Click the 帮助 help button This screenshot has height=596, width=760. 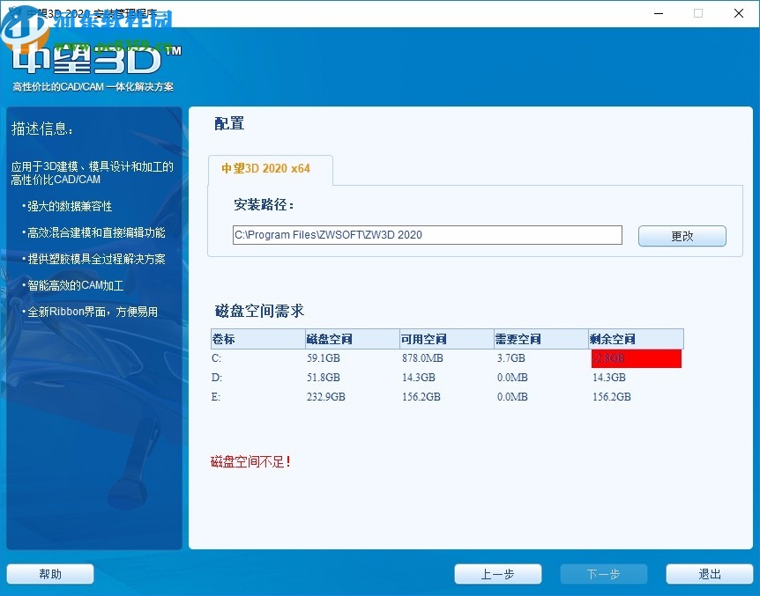point(50,574)
